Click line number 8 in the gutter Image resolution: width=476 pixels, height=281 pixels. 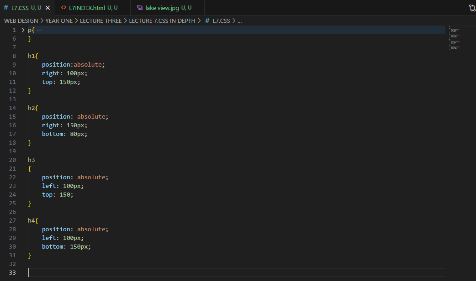point(14,56)
